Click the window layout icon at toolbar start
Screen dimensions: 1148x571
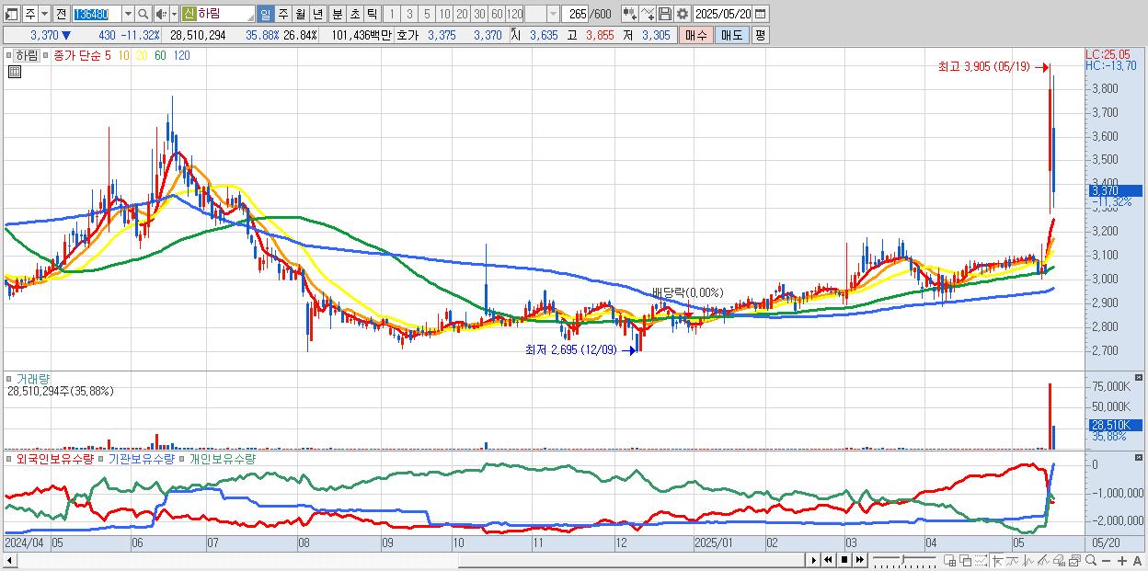[11, 14]
